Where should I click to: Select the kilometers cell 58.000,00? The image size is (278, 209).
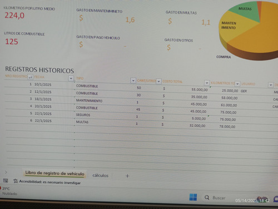pyautogui.click(x=229, y=98)
